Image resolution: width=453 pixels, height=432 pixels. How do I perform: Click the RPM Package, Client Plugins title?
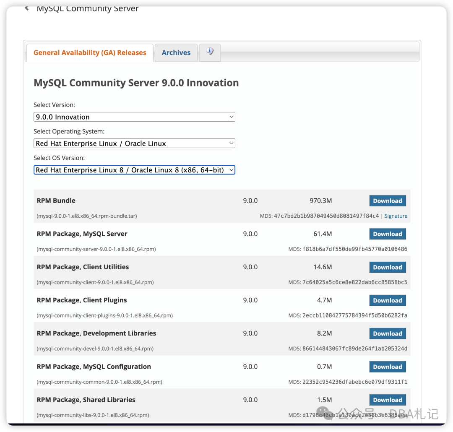point(82,300)
